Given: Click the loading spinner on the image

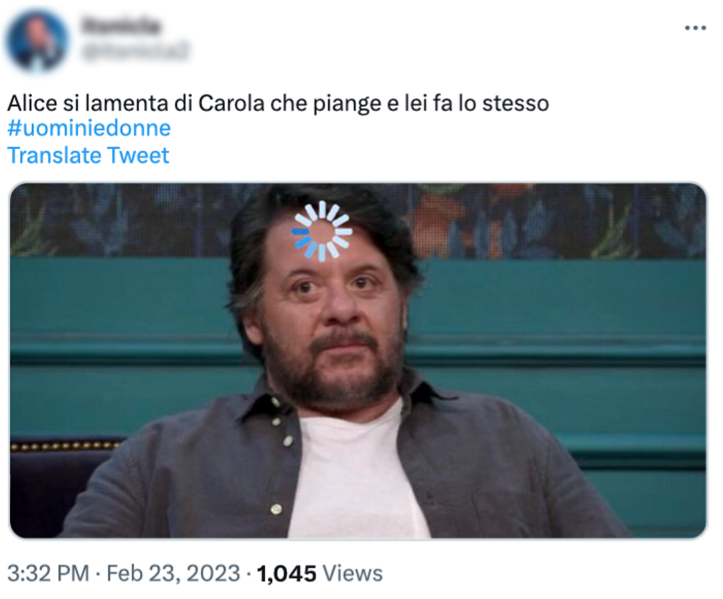Looking at the screenshot, I should pyautogui.click(x=322, y=230).
